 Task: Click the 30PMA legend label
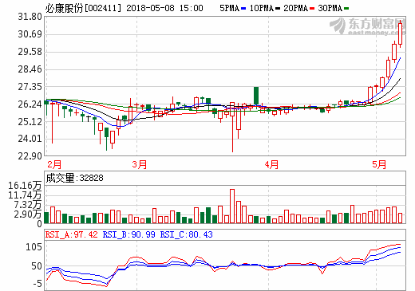coord(330,8)
